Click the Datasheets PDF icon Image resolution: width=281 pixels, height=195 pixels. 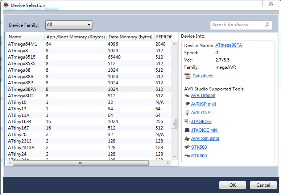(187, 76)
